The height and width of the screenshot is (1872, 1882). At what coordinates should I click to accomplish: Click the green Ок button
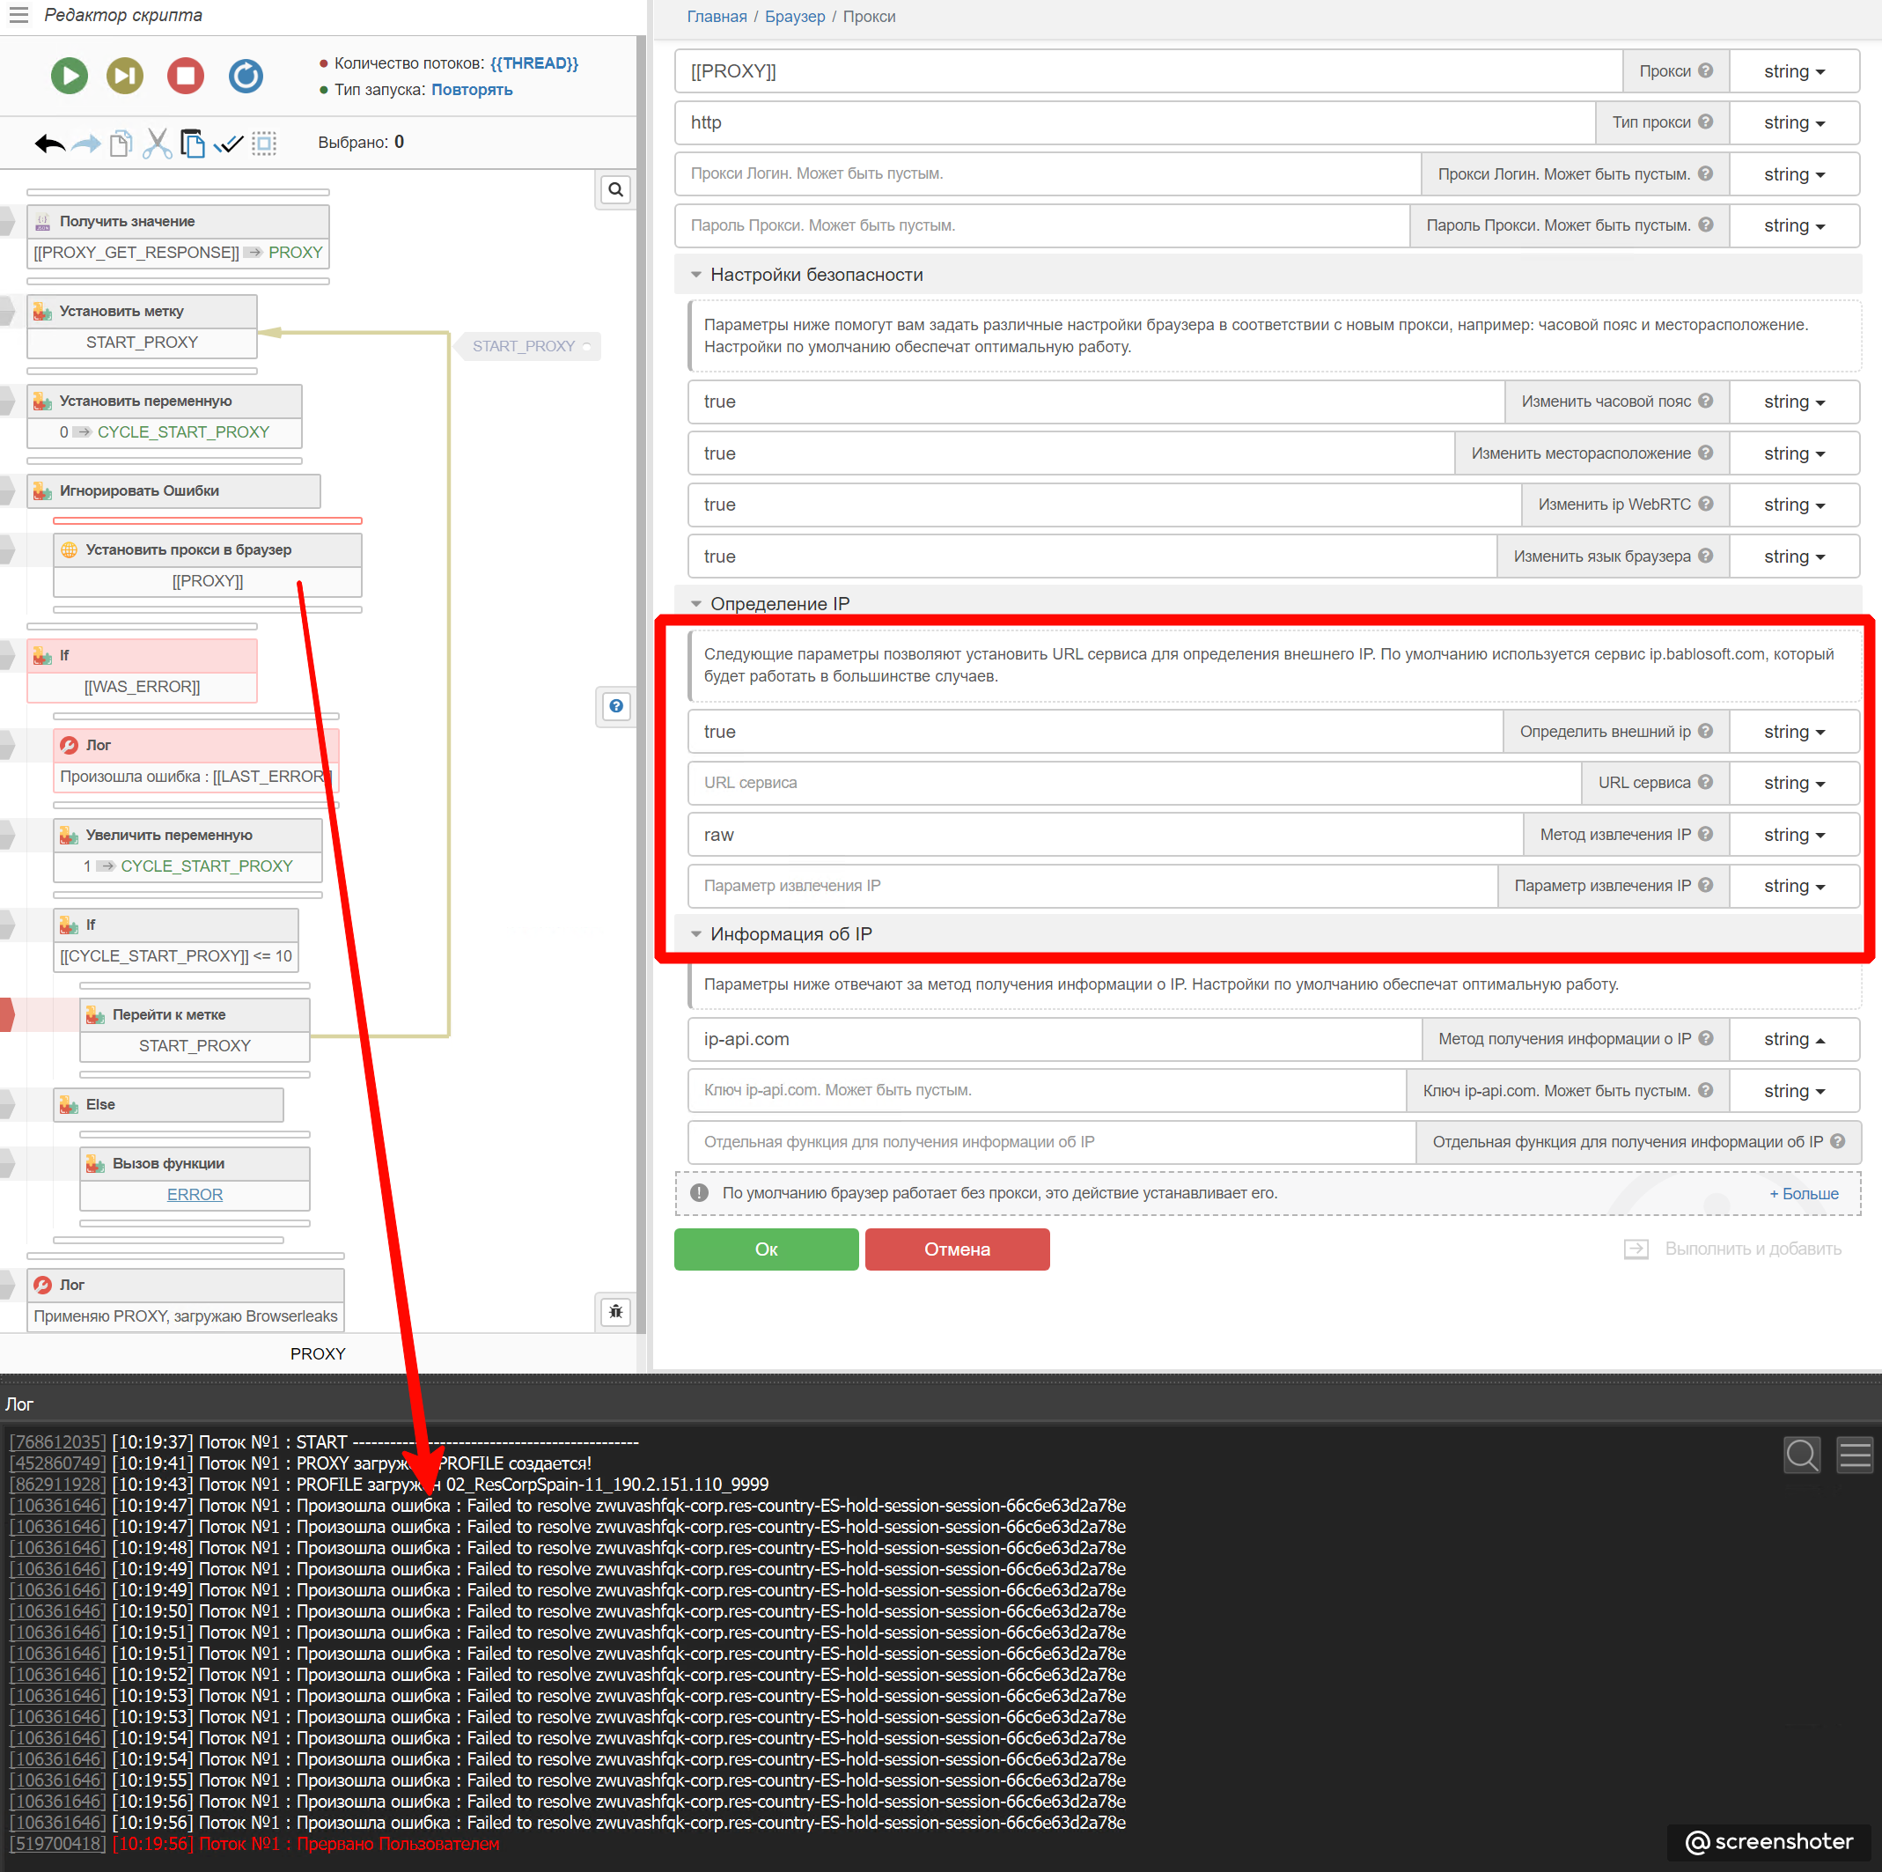click(x=766, y=1249)
